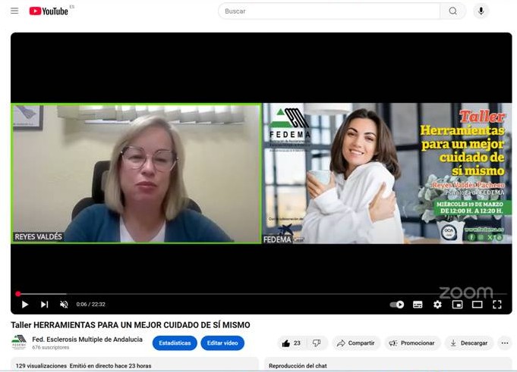Seek along the video progress bar
Viewport: 517px width, 372px height.
(x=262, y=294)
